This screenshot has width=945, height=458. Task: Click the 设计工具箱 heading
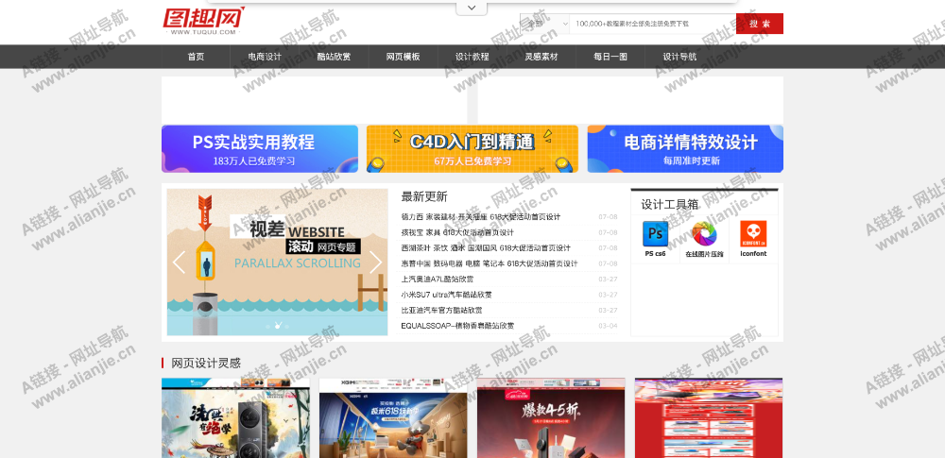[670, 204]
